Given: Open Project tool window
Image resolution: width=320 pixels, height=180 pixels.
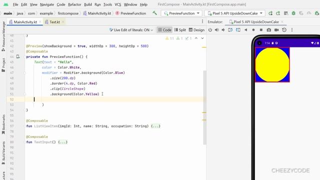Looking at the screenshot, I should (x=3, y=65).
